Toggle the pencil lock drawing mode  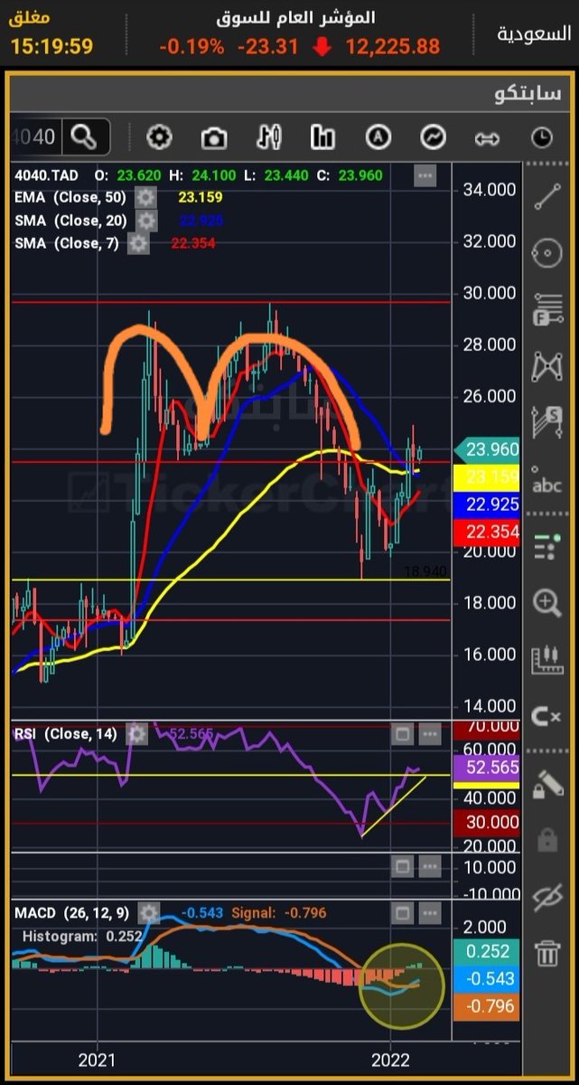click(547, 784)
